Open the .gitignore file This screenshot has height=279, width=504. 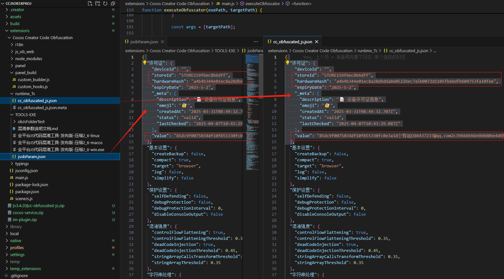click(x=19, y=276)
